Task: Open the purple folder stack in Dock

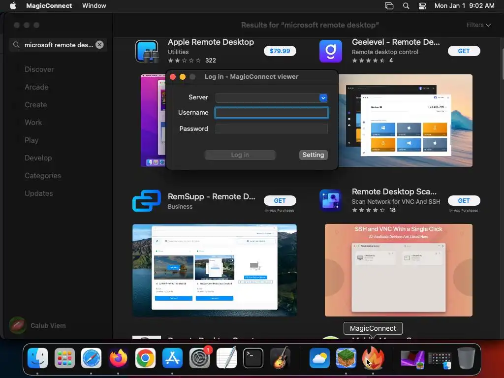Action: (412, 359)
